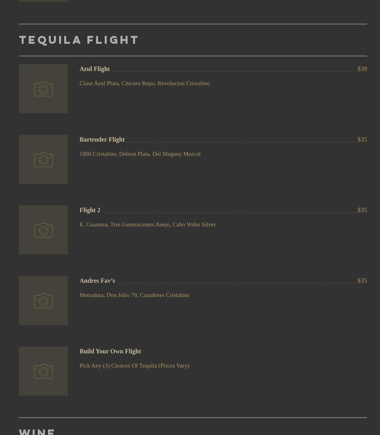This screenshot has height=435, width=380.
Task: Click the Azul Flight camera placeholder image
Action: click(x=43, y=89)
